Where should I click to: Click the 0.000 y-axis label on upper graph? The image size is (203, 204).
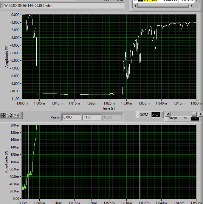15,15
